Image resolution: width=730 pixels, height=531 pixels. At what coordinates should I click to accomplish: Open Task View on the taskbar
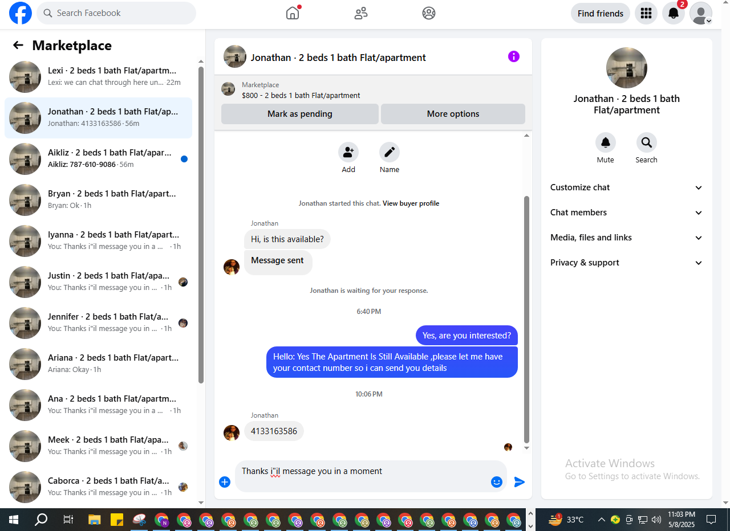coord(68,520)
